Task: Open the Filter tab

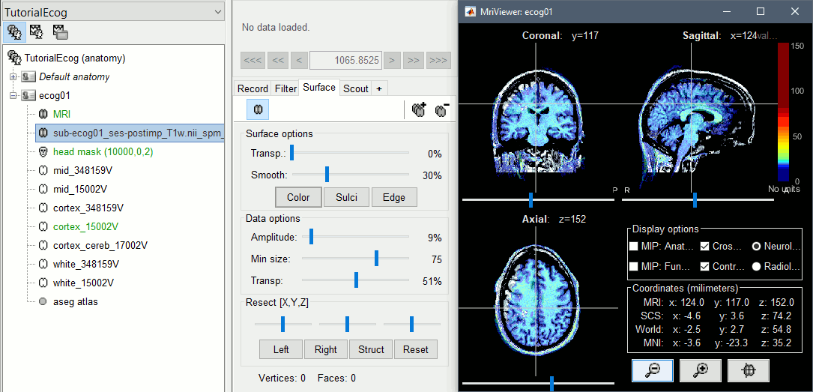Action: pyautogui.click(x=285, y=88)
